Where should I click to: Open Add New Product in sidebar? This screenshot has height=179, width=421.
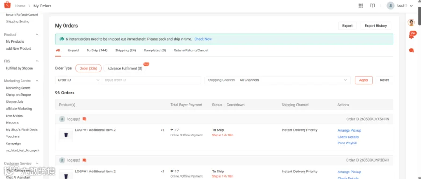click(18, 48)
